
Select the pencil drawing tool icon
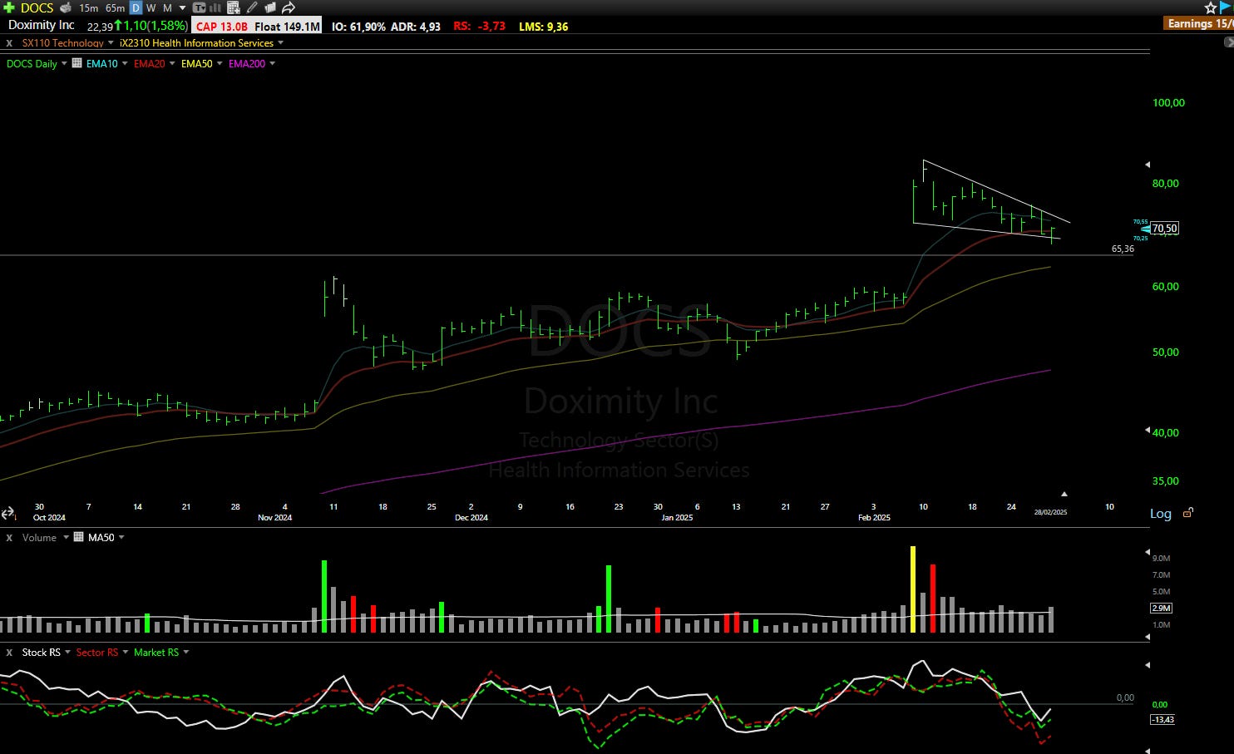coord(252,7)
